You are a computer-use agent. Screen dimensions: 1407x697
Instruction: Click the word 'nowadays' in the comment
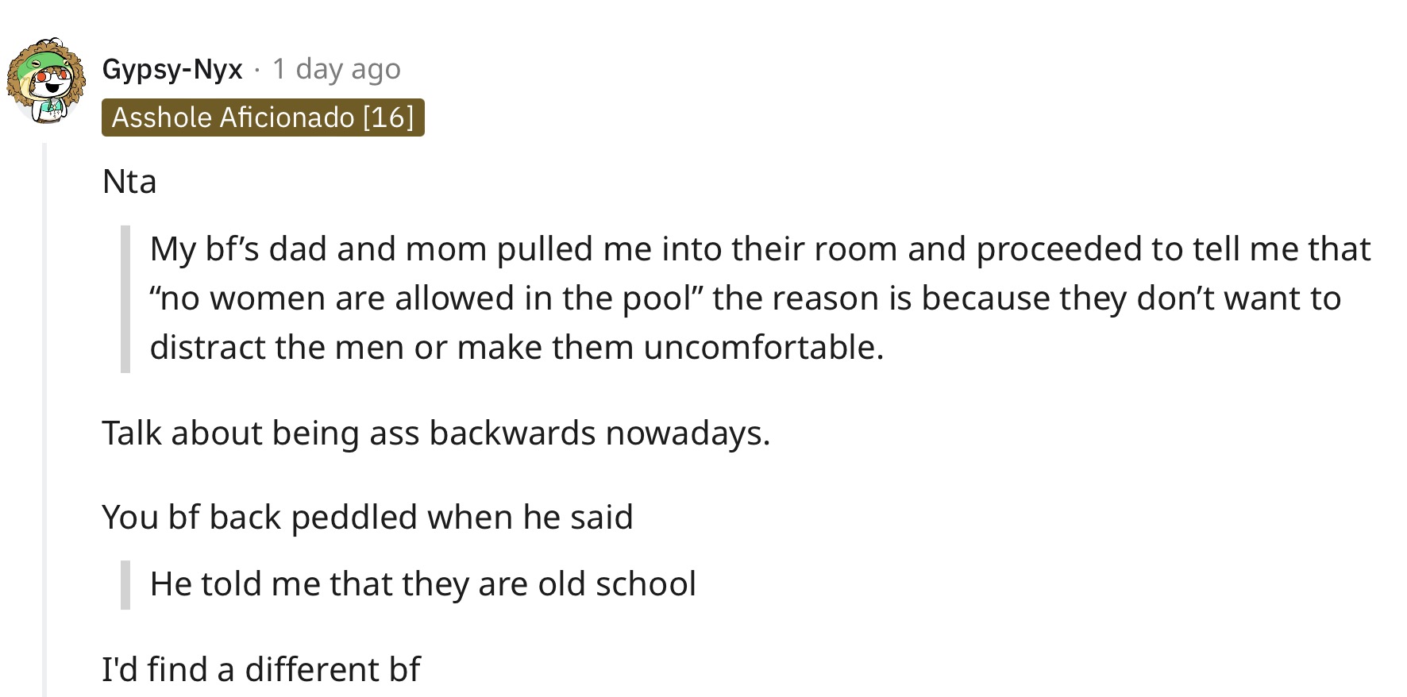coord(688,433)
